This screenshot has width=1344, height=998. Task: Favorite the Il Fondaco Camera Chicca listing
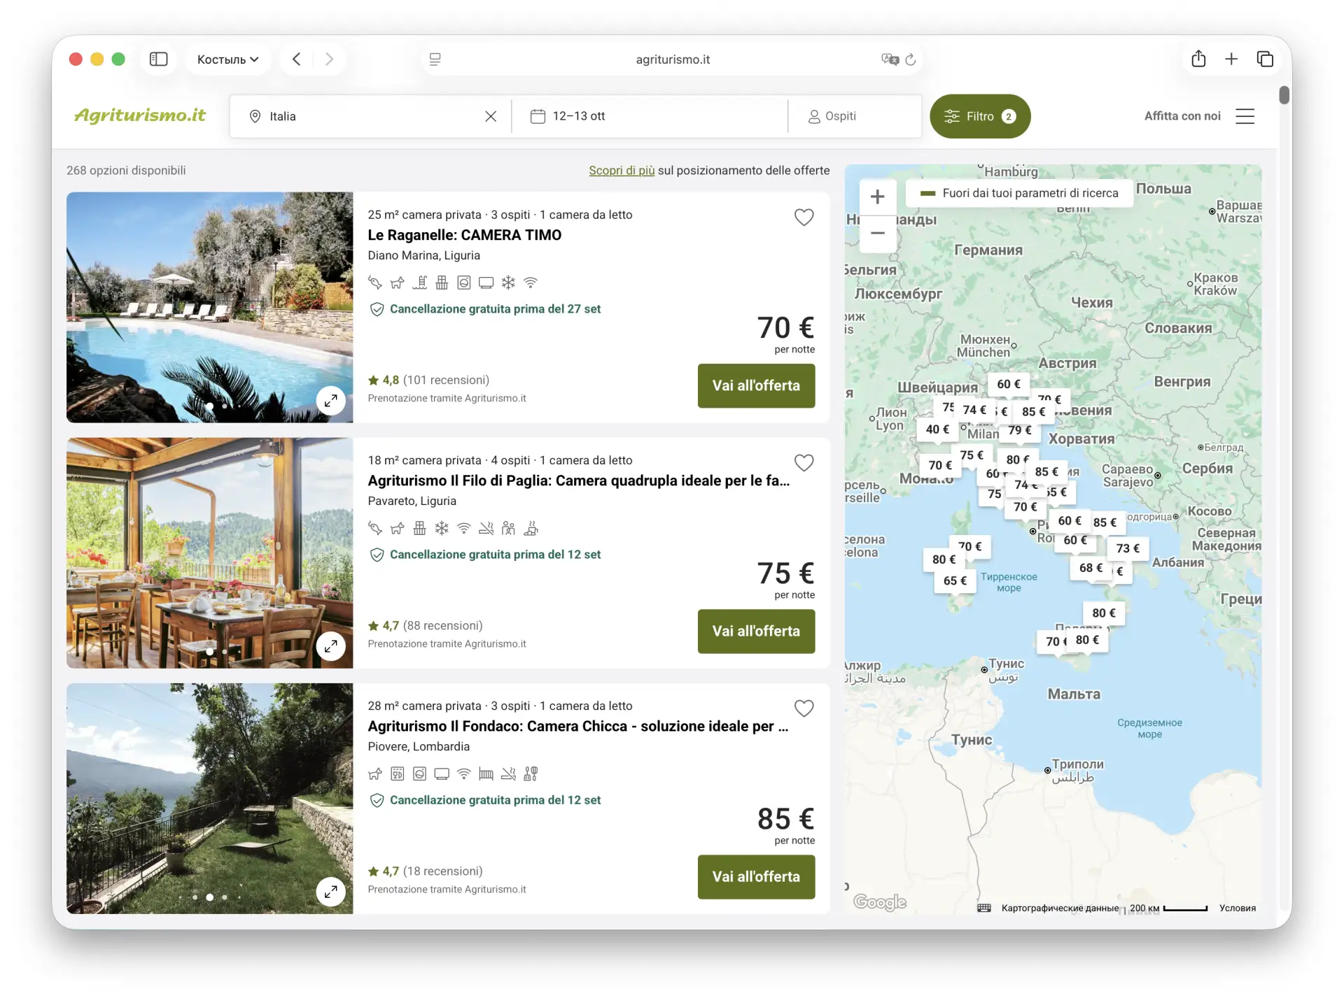pos(804,708)
